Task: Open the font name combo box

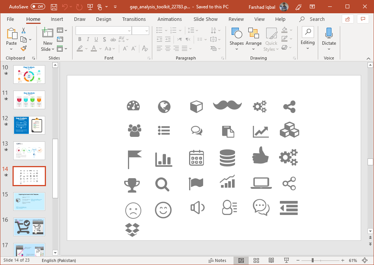Action: (103, 30)
